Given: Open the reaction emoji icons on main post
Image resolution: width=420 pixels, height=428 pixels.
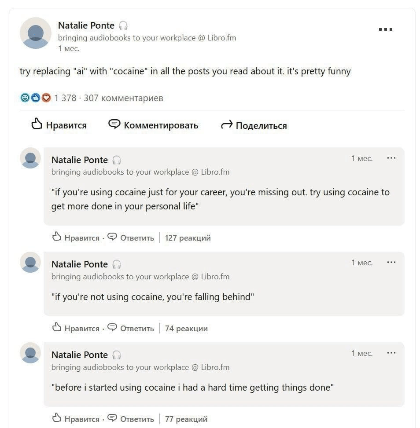Looking at the screenshot, I should pos(36,98).
